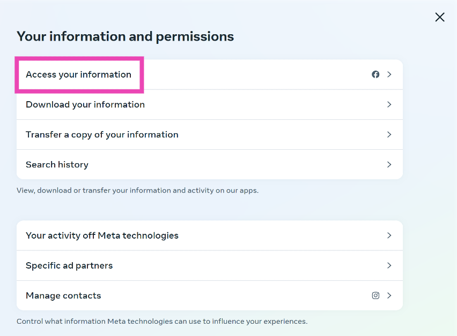Expand the Download your information chevron
Screen dimensions: 457x336
click(x=389, y=104)
